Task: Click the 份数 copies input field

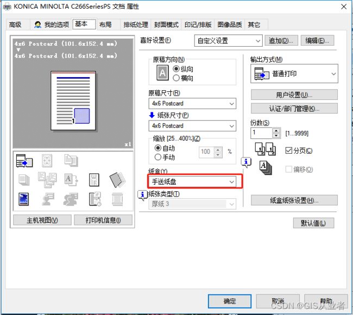Action: coord(262,133)
